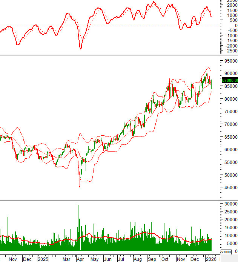Select the 2025 marker on the time axis
Image resolution: width=238 pixels, height=262 pixels.
[x=43, y=259]
